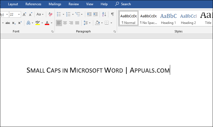Apply the Normal style
This screenshot has width=213, height=127.
pos(129,18)
